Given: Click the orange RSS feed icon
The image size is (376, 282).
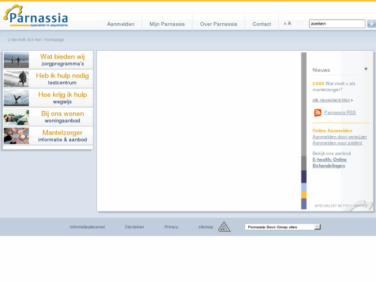Looking at the screenshot, I should coord(318,113).
